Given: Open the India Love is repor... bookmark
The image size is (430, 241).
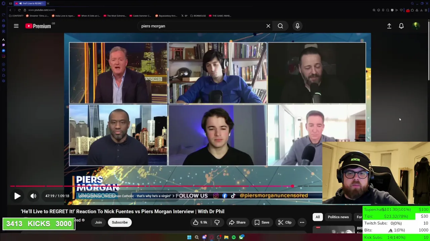Looking at the screenshot, I should [x=63, y=16].
